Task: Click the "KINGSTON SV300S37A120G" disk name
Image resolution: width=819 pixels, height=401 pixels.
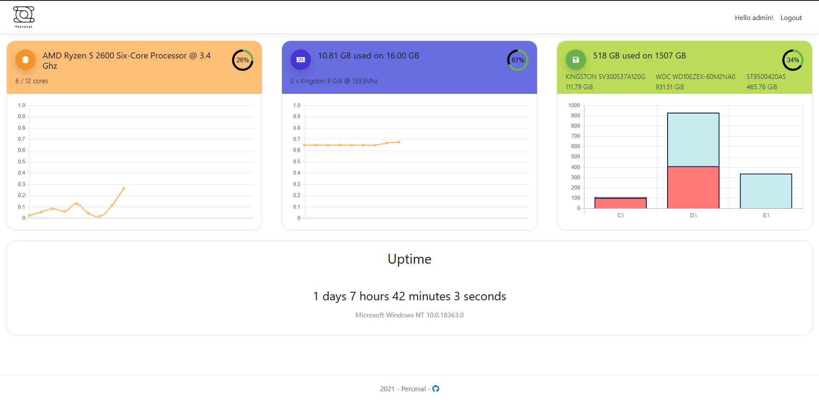Action: (x=605, y=77)
